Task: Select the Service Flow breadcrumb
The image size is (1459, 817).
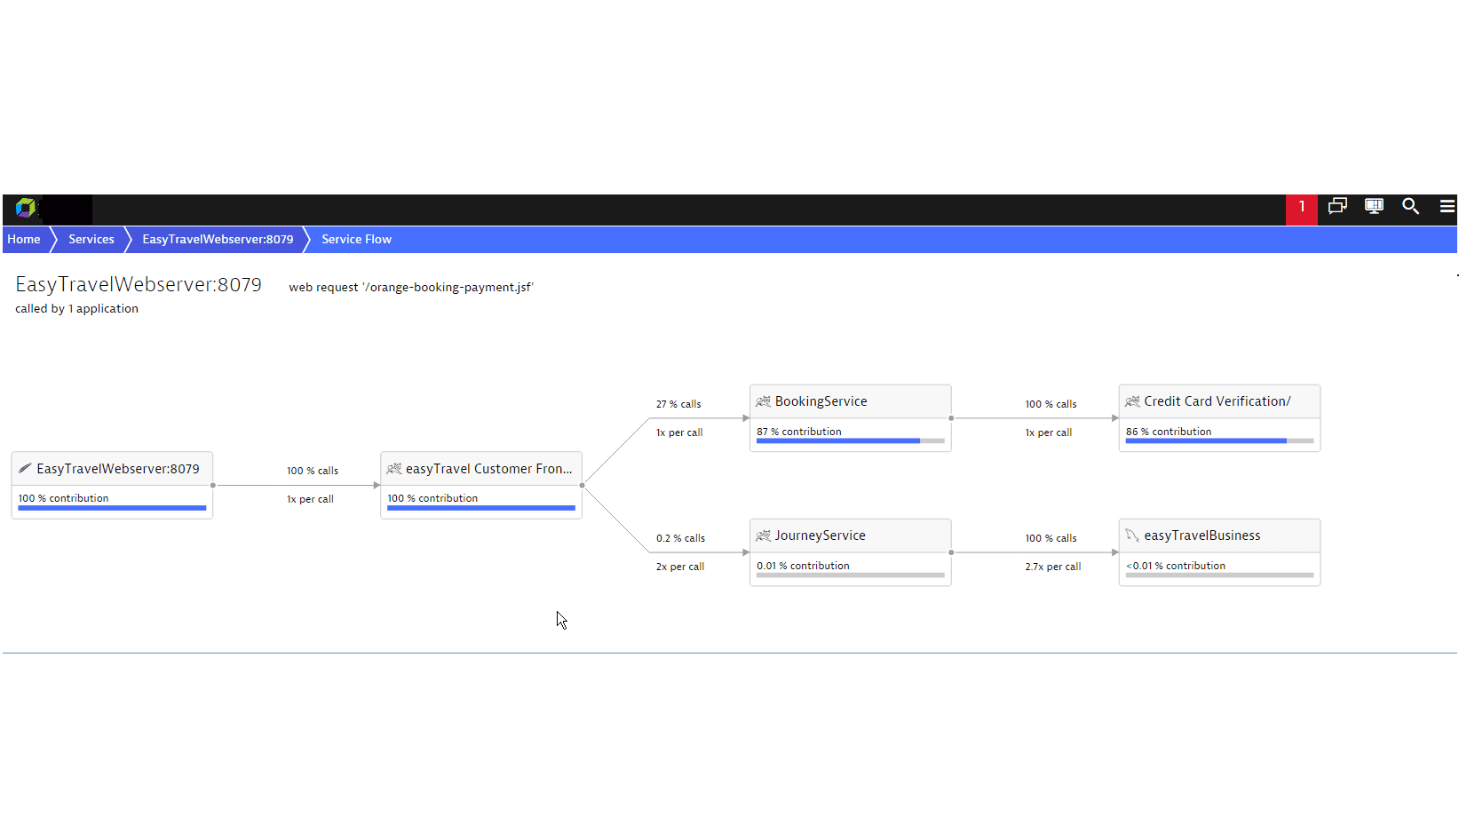Action: (356, 239)
